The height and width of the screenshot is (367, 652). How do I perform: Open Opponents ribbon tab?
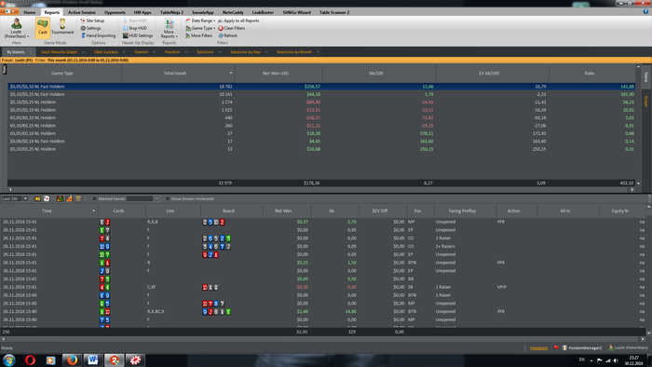[x=115, y=12]
